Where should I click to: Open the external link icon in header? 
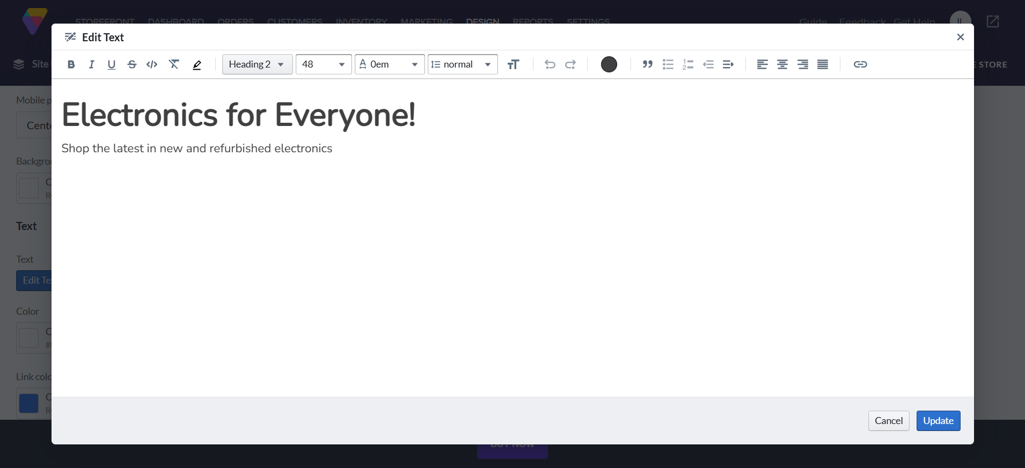[993, 21]
